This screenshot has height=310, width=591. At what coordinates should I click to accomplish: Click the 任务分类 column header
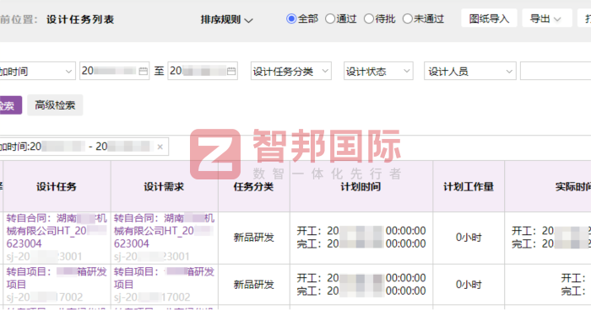[x=253, y=187]
